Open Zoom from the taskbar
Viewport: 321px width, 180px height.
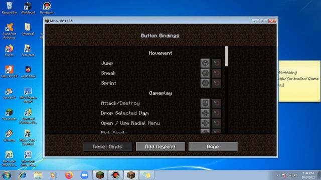(x=84, y=175)
